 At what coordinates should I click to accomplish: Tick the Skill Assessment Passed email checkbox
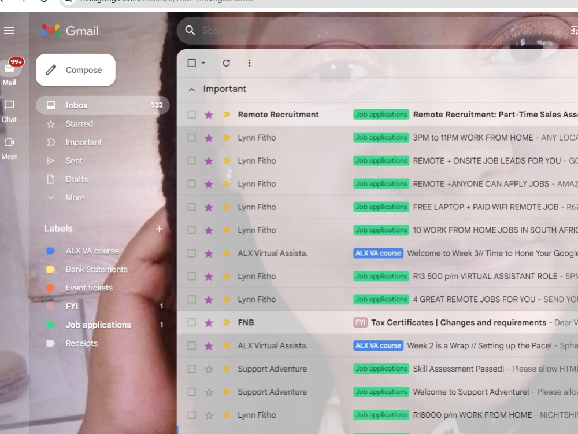(x=192, y=369)
